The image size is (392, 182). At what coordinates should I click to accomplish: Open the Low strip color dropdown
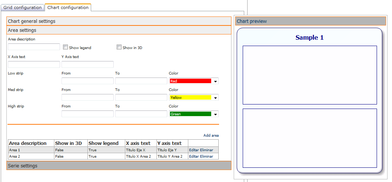pos(215,81)
